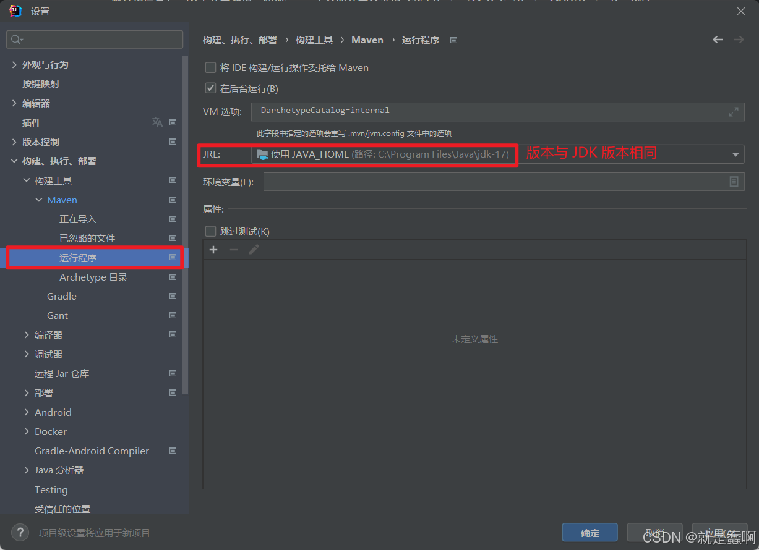This screenshot has height=550, width=759.
Task: Click the project-level icon beside 构建工具
Action: click(x=173, y=180)
